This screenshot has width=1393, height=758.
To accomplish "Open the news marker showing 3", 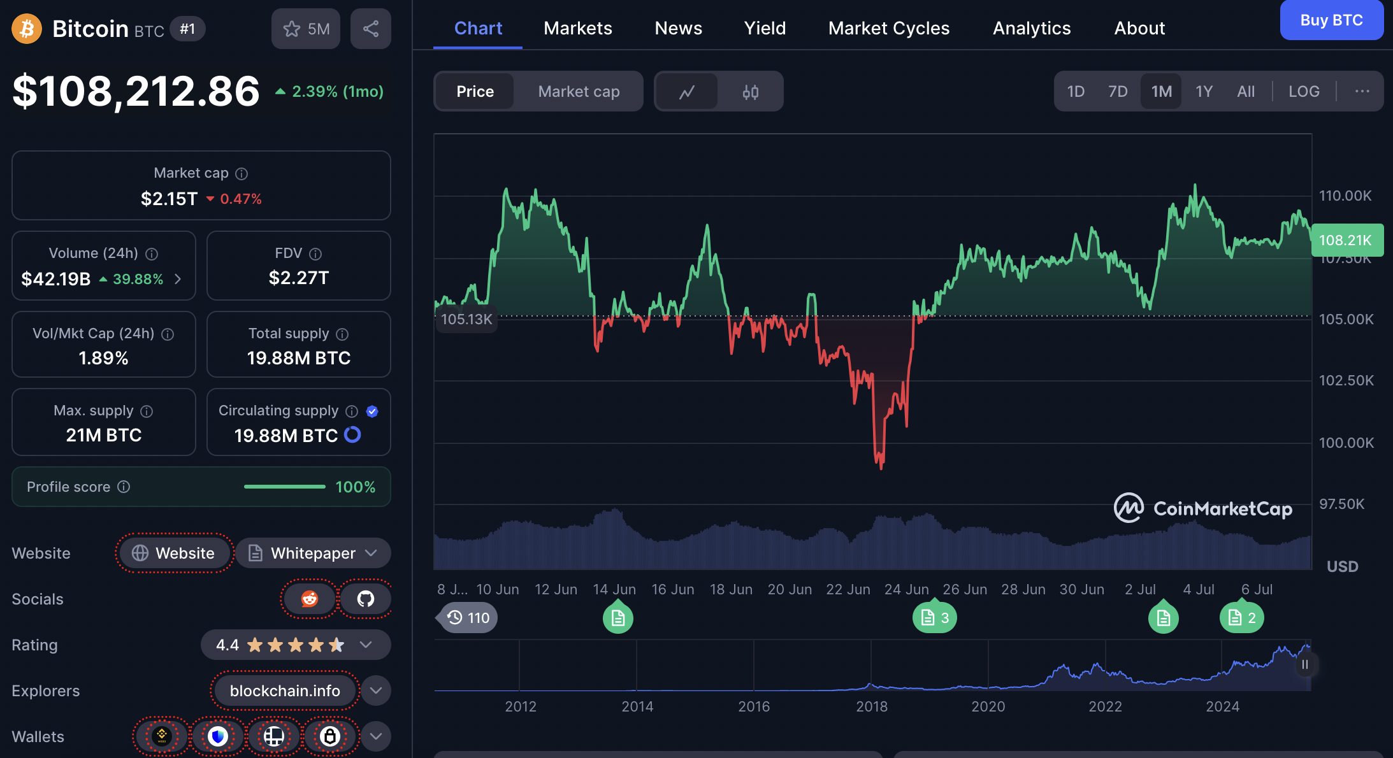I will click(934, 617).
